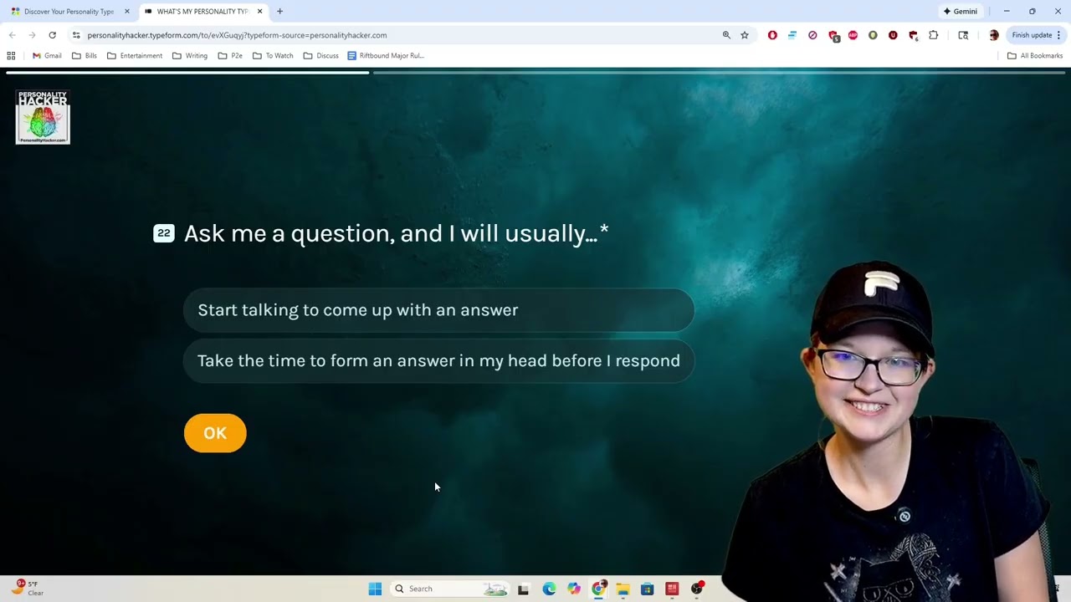
Task: Select "Start talking to come up with an answer"
Action: 438,310
